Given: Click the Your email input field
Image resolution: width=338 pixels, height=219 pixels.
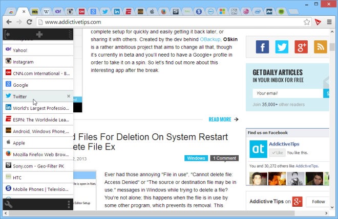Looking at the screenshot, I should point(288,93).
